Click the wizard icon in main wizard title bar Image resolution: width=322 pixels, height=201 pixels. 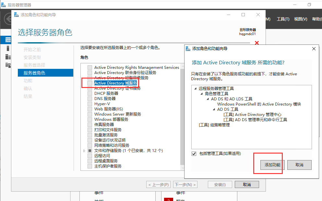coord(17,15)
